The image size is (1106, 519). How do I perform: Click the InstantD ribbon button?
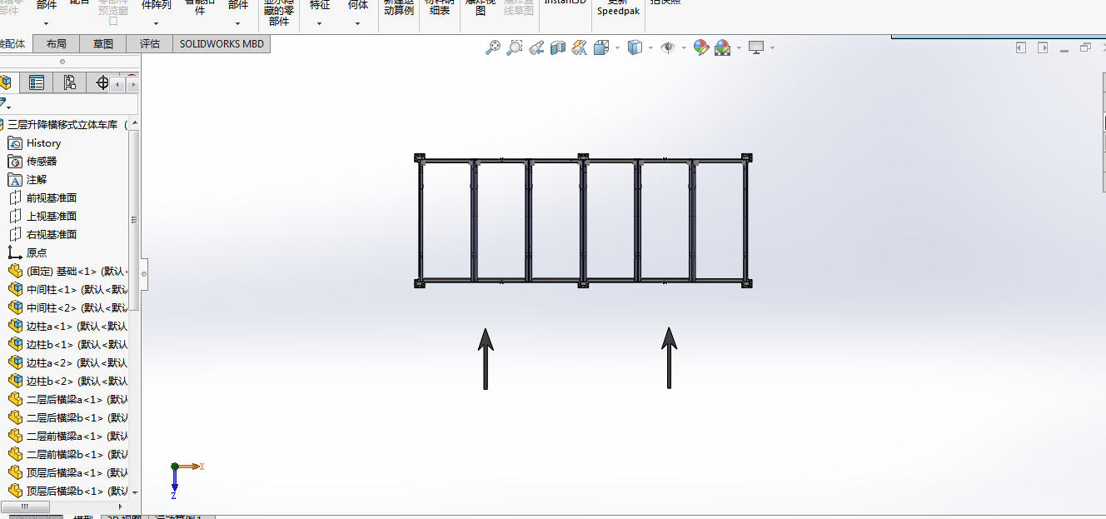pos(565,3)
